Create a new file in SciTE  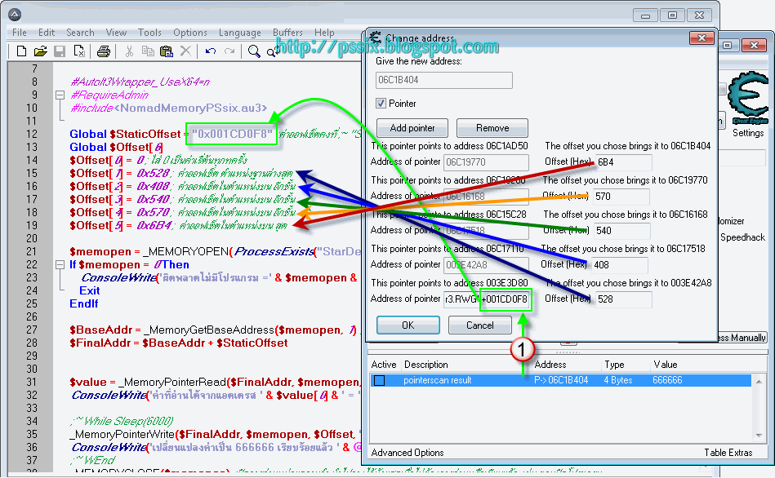point(21,51)
